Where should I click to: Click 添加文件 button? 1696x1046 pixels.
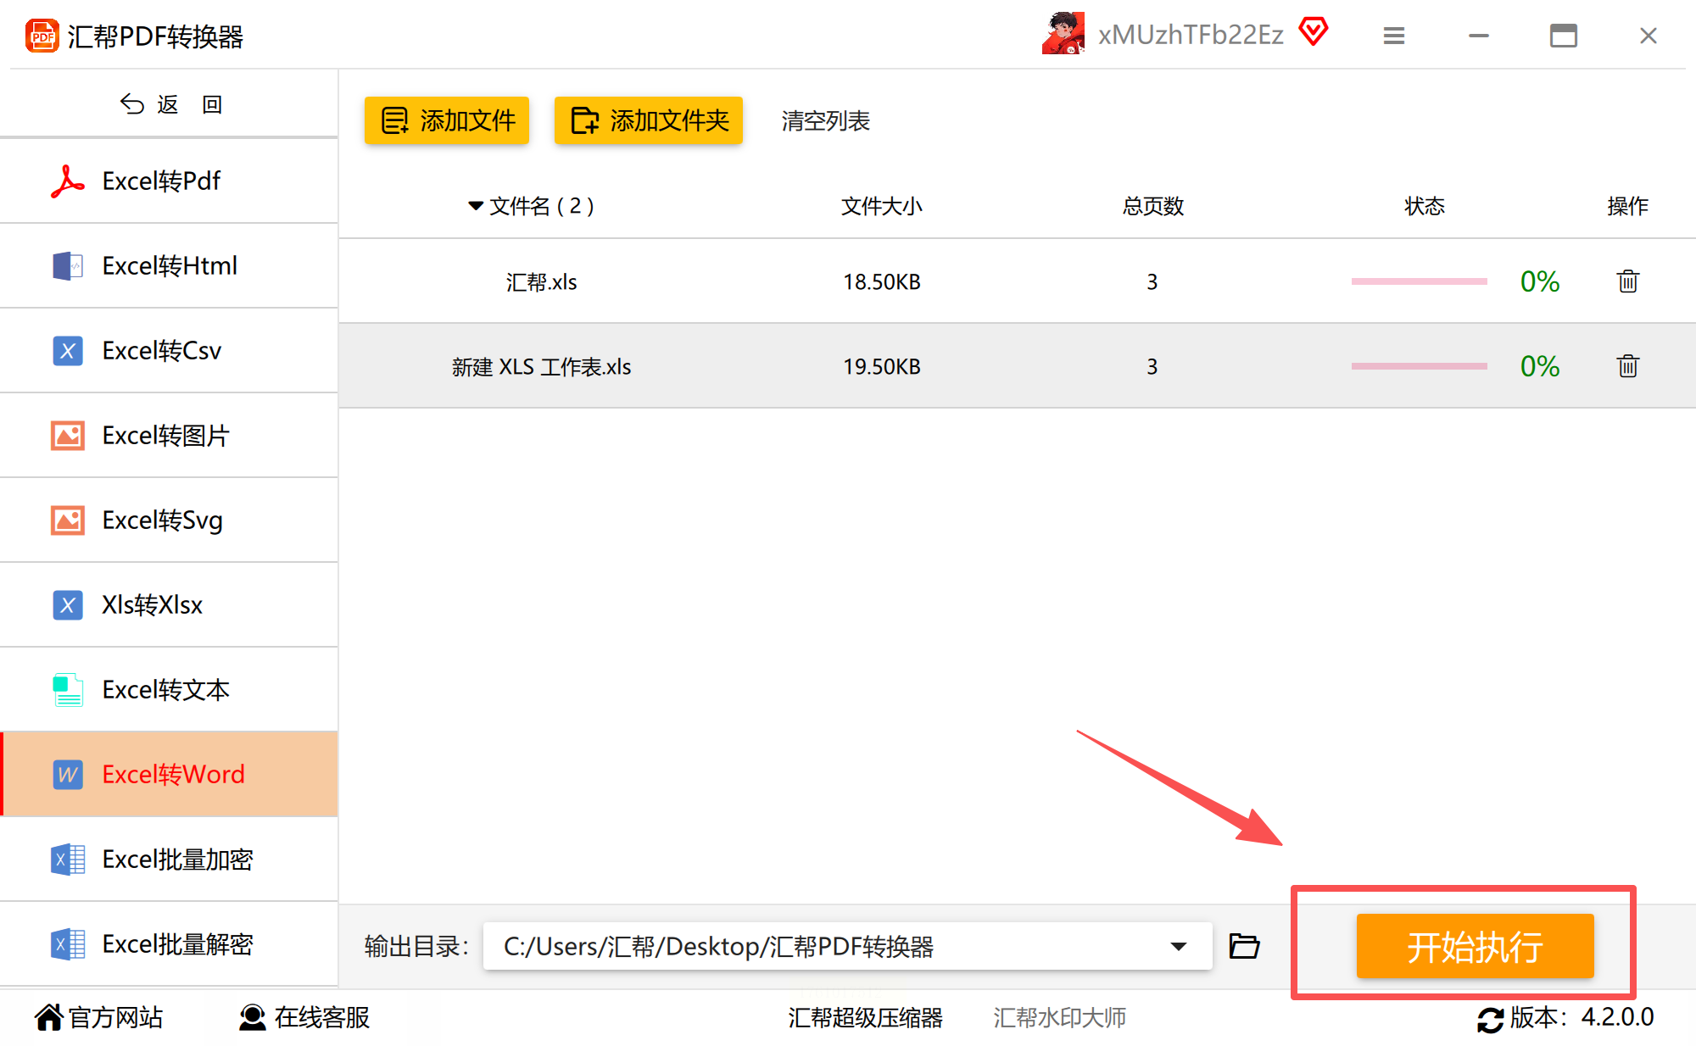pos(447,120)
